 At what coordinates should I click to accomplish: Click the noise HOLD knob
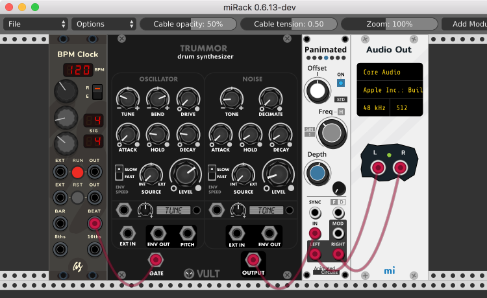(x=251, y=135)
